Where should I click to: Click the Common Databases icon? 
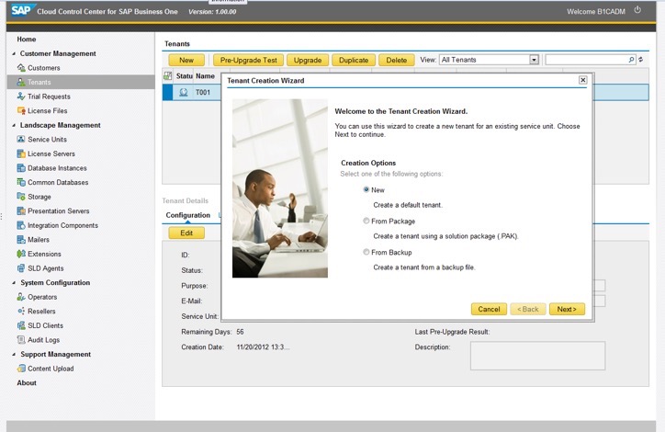(x=21, y=182)
